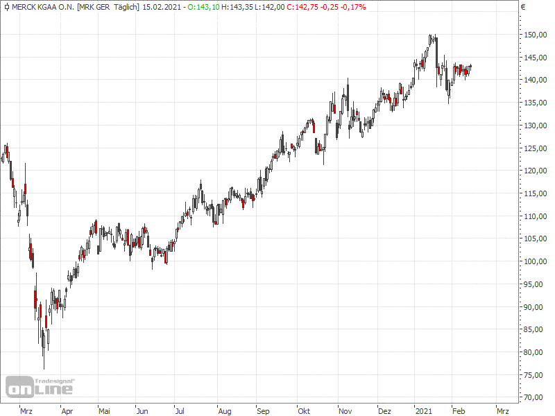The height and width of the screenshot is (416, 555).
Task: Select the Feb marker on time axis
Action: pyautogui.click(x=458, y=410)
